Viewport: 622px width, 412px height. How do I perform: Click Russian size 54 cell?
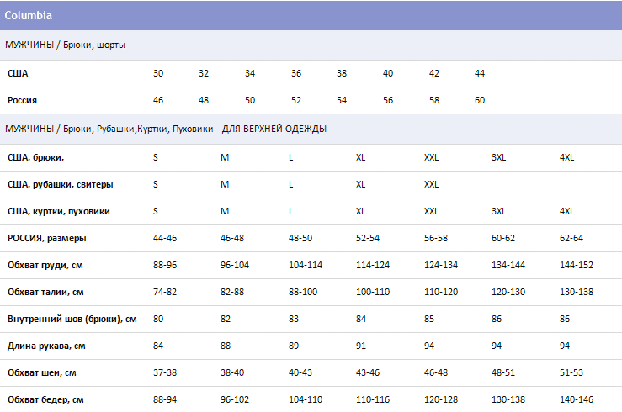pyautogui.click(x=342, y=100)
